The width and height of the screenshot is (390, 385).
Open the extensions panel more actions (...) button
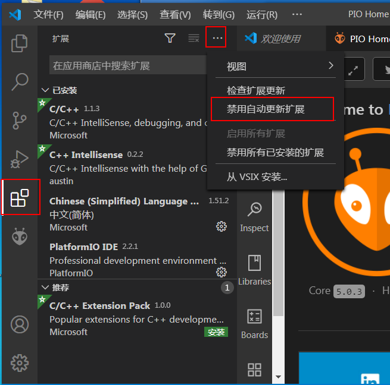pos(217,38)
